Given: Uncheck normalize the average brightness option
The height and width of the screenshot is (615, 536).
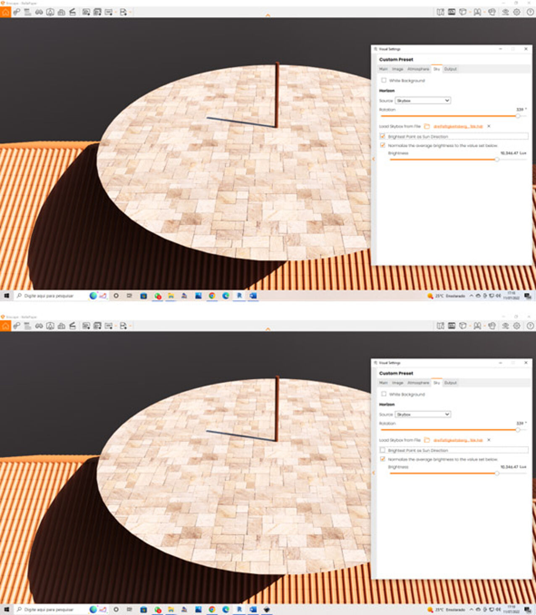Looking at the screenshot, I should coord(383,145).
